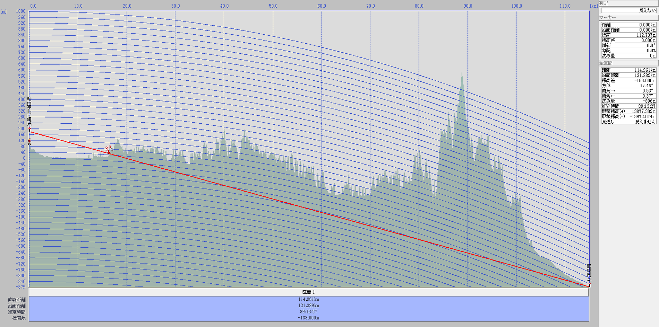Click 推定時間 89:13:27 in 全区間 side panel
This screenshot has height=327, width=659.
628,106
